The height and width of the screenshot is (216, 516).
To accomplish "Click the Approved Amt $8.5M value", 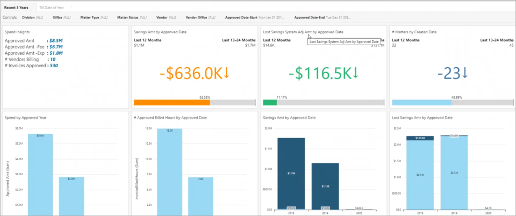I will click(56, 41).
